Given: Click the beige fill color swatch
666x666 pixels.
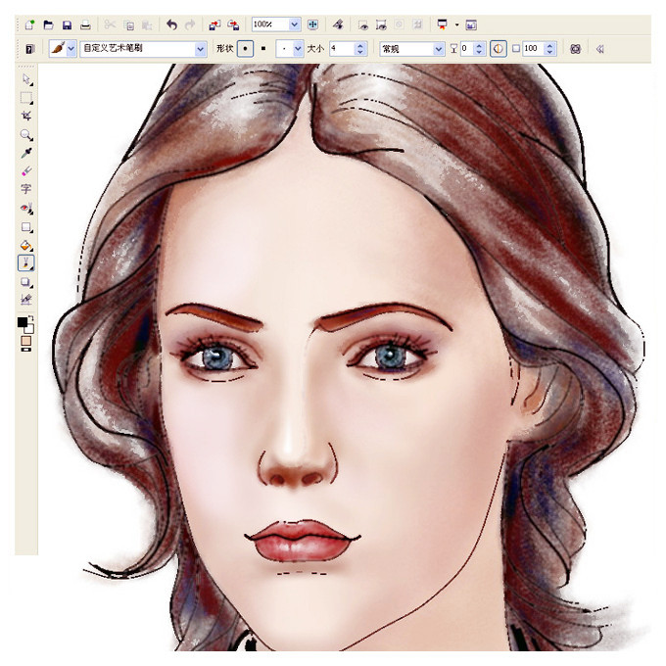Looking at the screenshot, I should [25, 342].
